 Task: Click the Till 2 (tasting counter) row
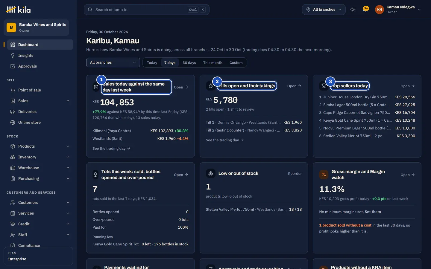pyautogui.click(x=254, y=130)
